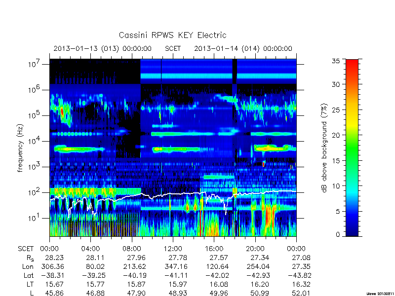Select end date '2013-01-14 (014) 00:00:00'
The height and width of the screenshot is (296, 395).
pyautogui.click(x=243, y=48)
